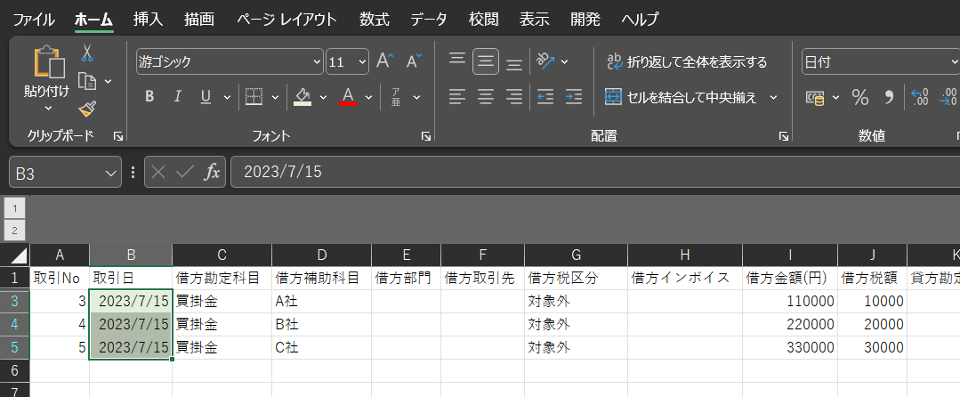This screenshot has width=960, height=397.
Task: Select cell containing 110000 in column I
Action: 790,301
